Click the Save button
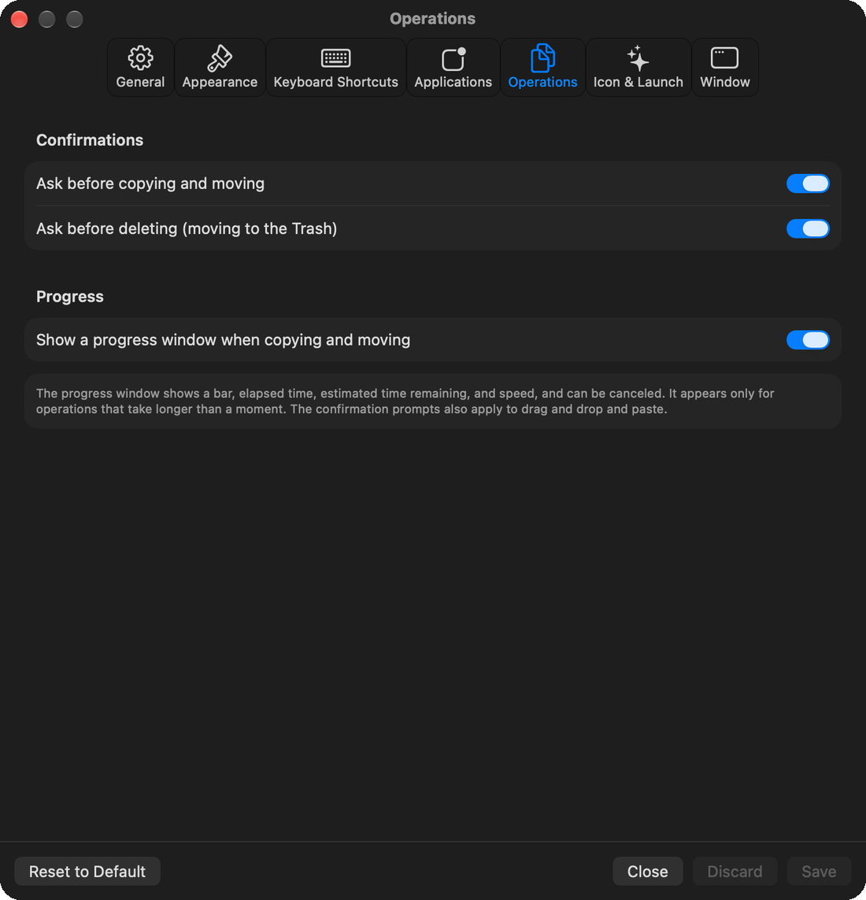The image size is (866, 900). (x=818, y=872)
